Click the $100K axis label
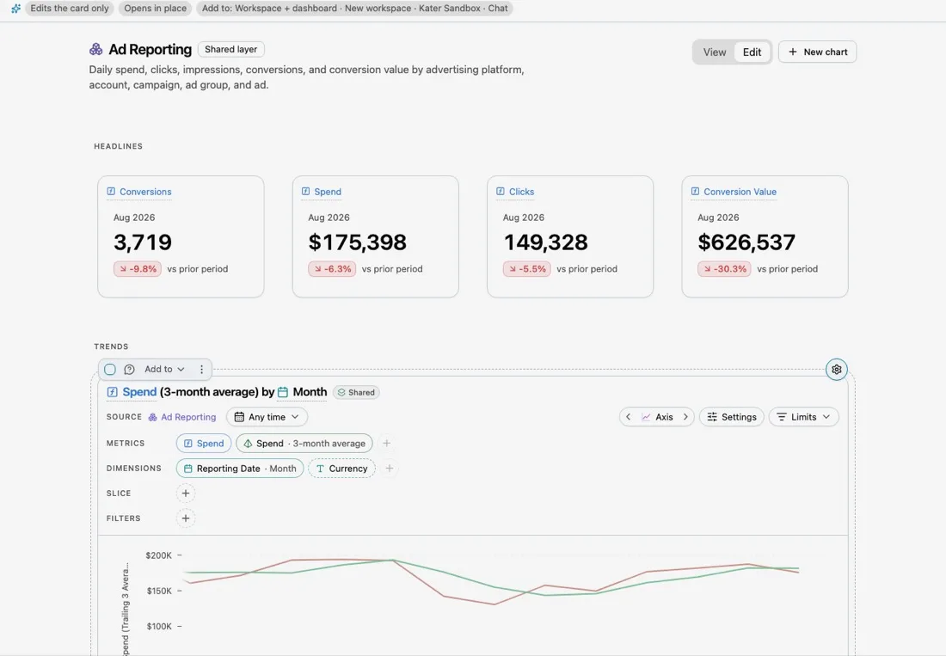Viewport: 946px width, 656px height. point(159,627)
